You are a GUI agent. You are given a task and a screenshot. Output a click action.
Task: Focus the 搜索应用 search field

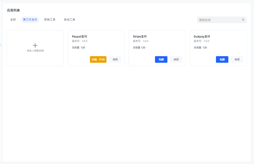[x=219, y=20]
